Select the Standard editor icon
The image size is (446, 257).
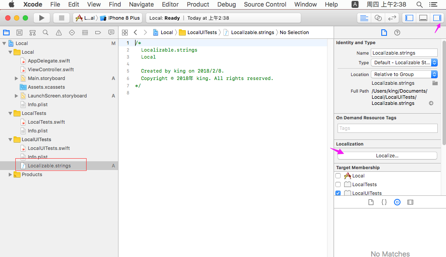(x=364, y=18)
